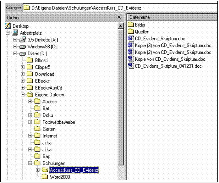Click into the Adresse path field
Screen dimensions: 219x183
[x=120, y=8]
